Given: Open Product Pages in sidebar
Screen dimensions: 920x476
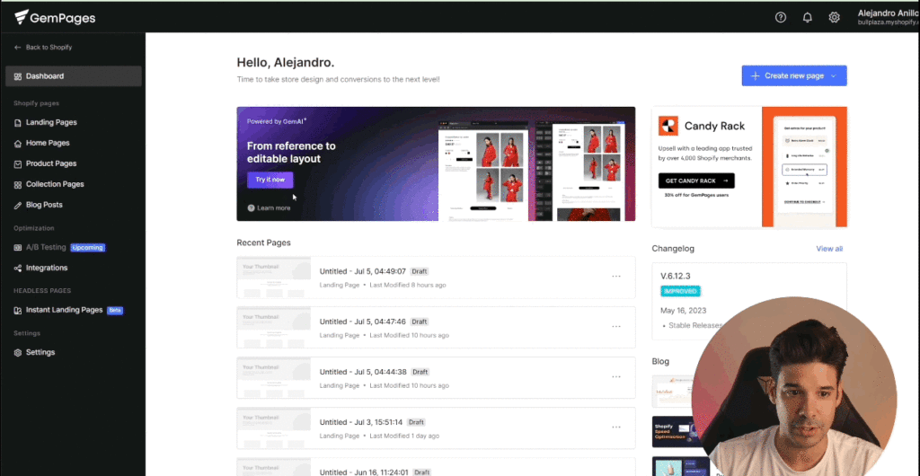Looking at the screenshot, I should point(51,163).
